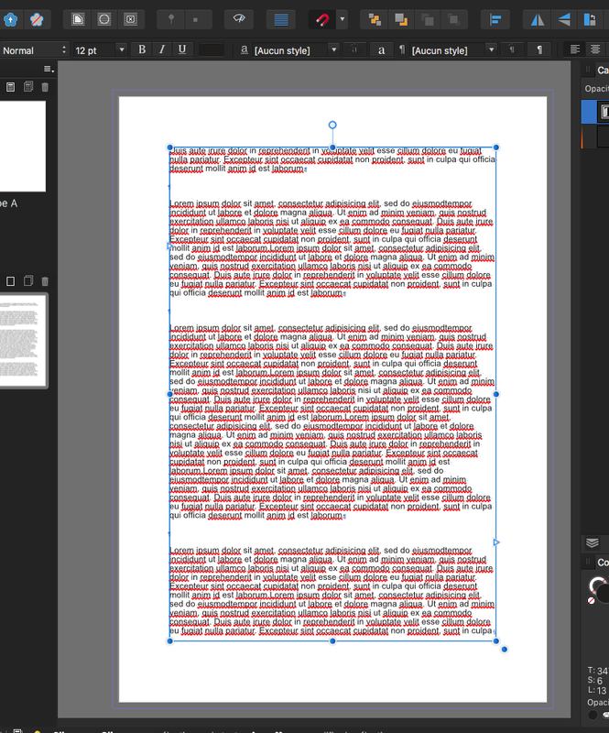
Task: Click the text flow out triangle on the frame's right edge
Action: (x=496, y=542)
